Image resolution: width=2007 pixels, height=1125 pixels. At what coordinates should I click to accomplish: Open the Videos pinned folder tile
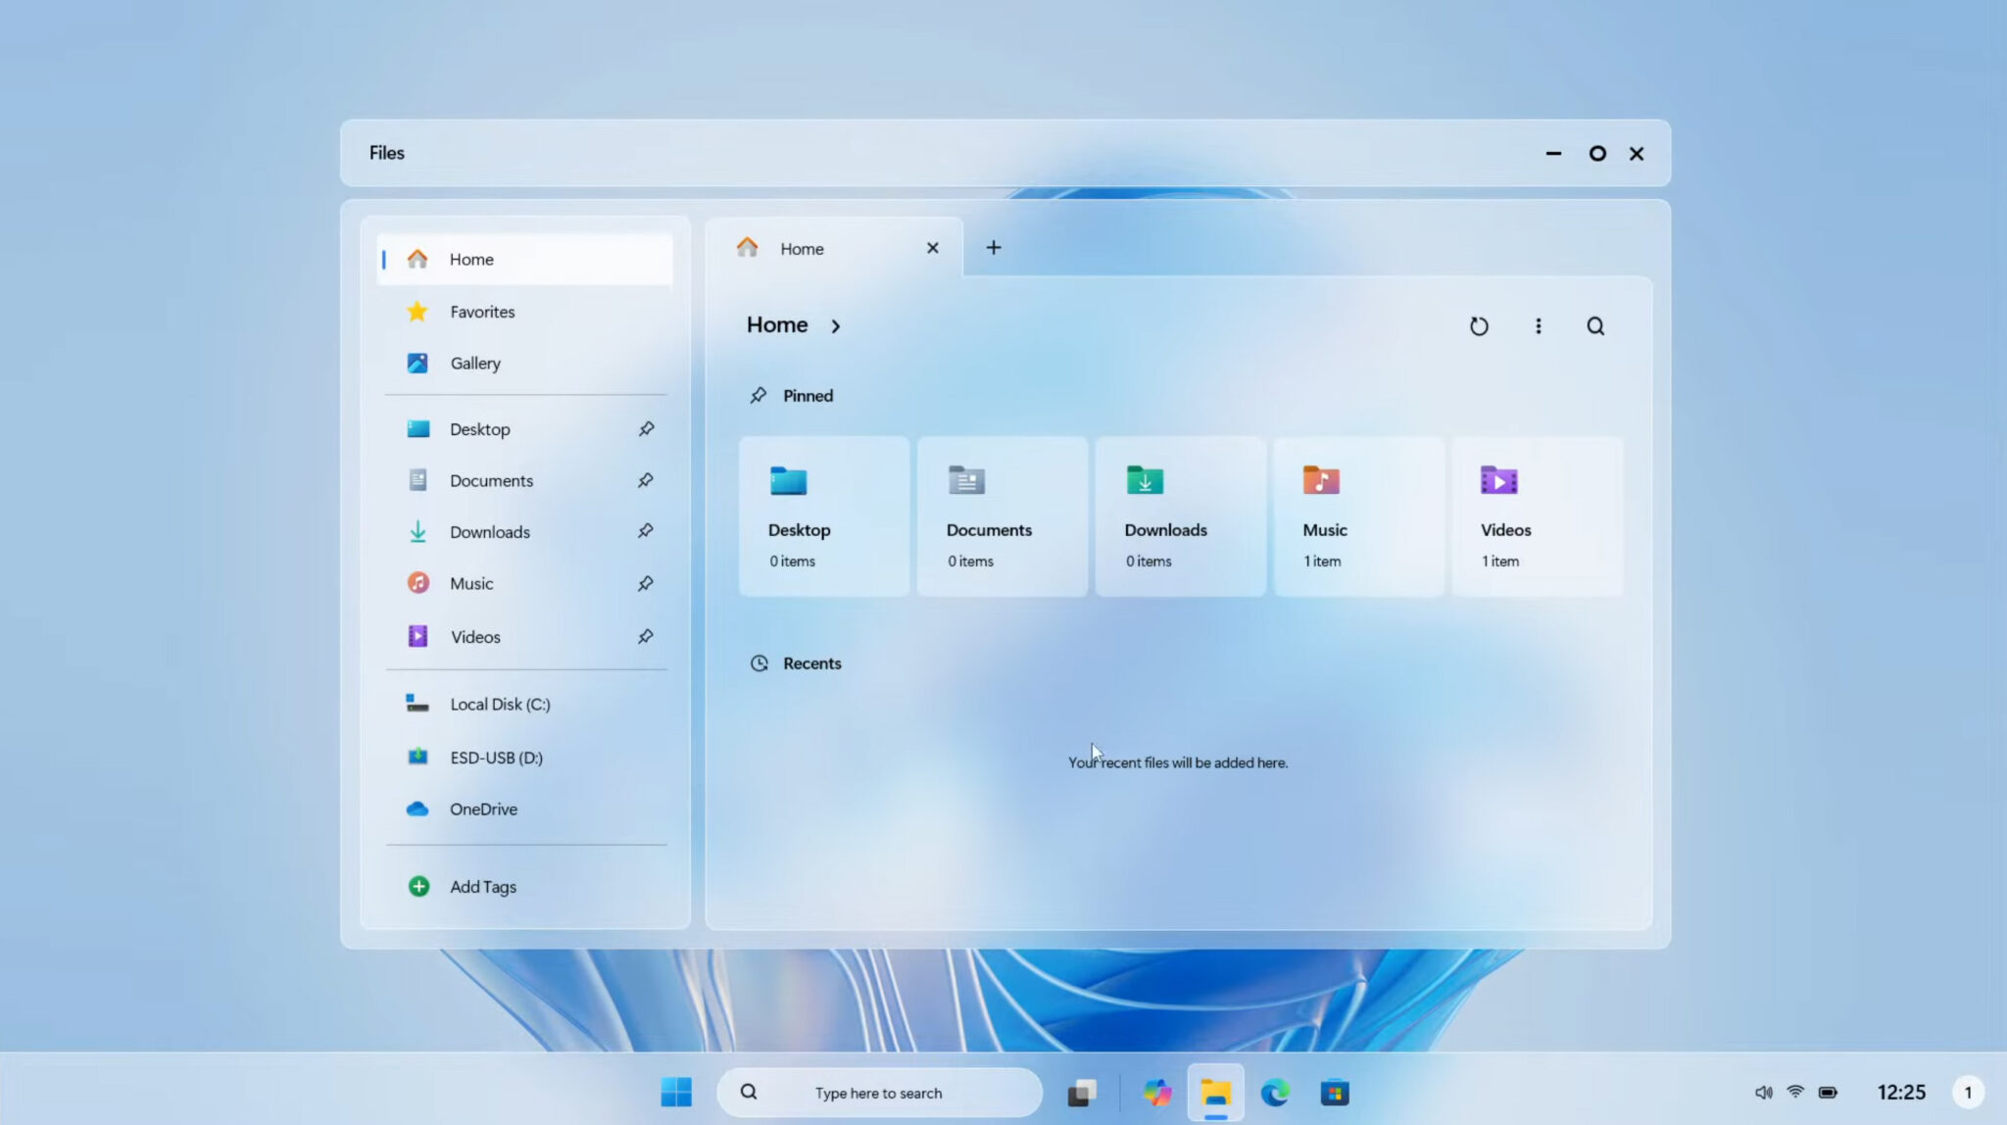(x=1536, y=516)
